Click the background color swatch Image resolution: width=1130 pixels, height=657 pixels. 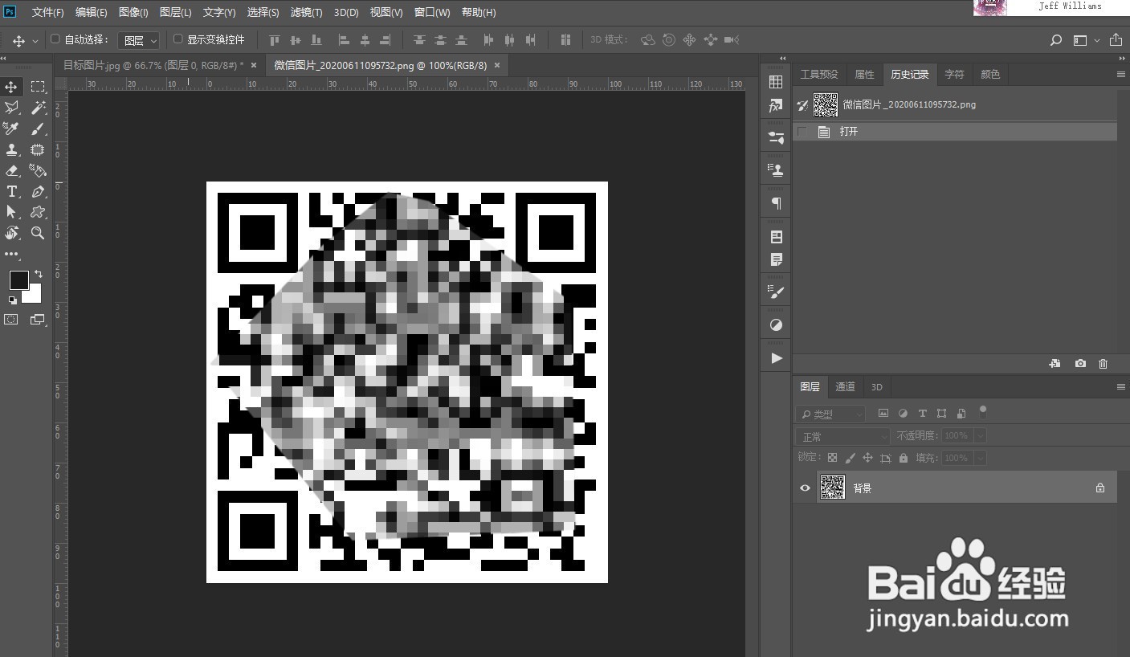click(x=35, y=295)
